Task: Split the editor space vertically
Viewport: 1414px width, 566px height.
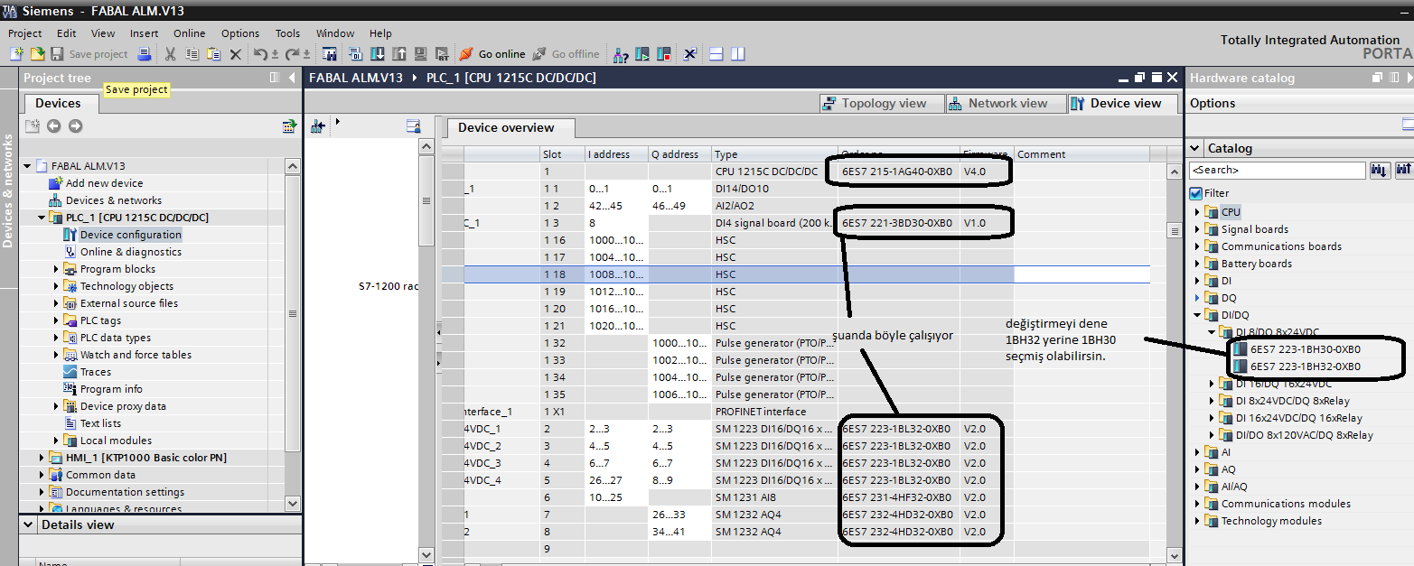Action: pos(738,54)
